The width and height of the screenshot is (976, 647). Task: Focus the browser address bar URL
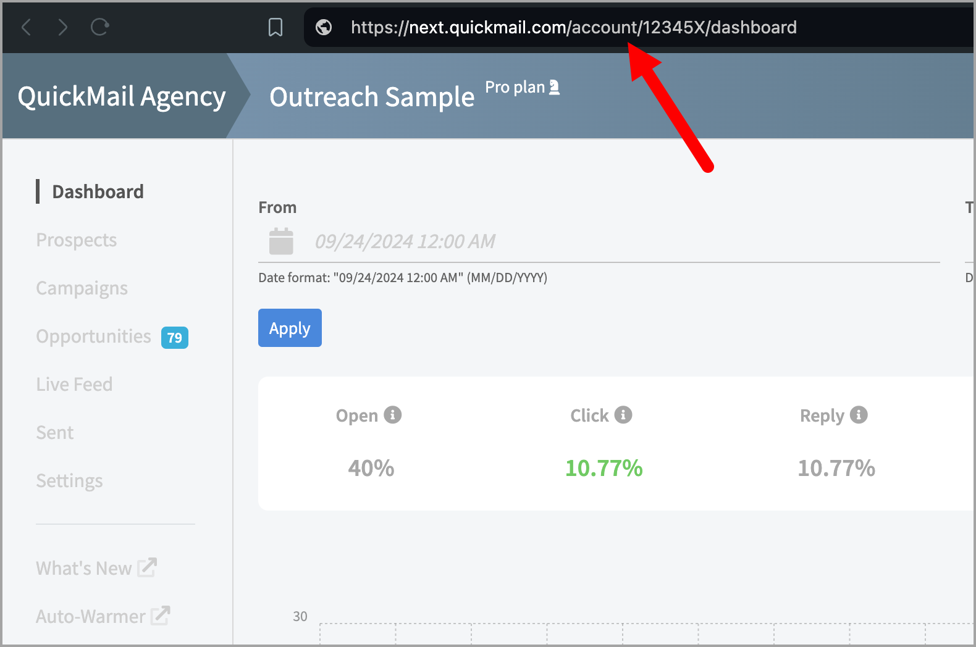[573, 27]
